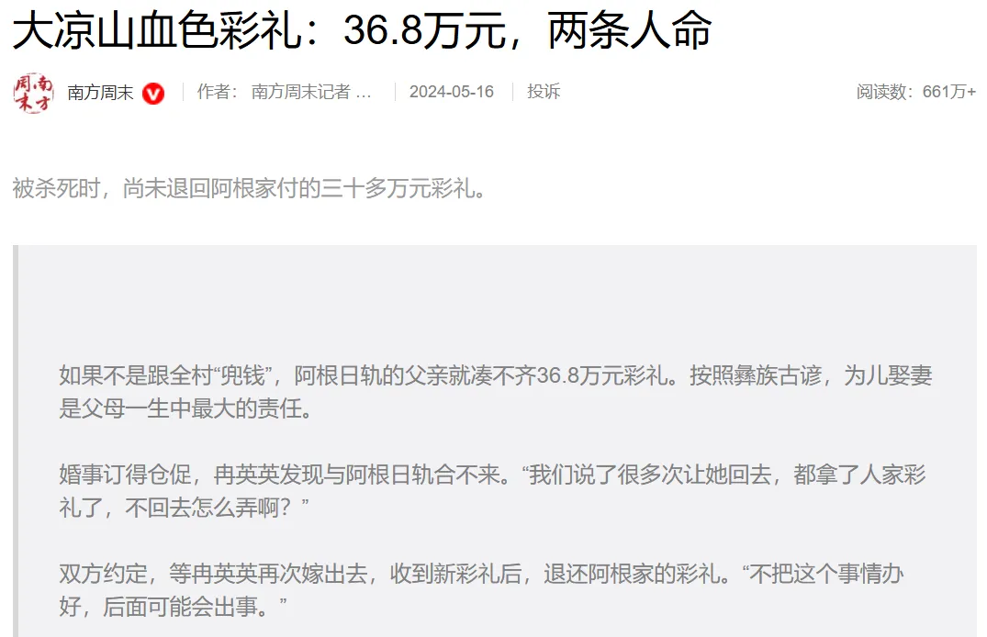Click the paragraph starting 婚事订得仓促
987x637 pixels.
pyautogui.click(x=492, y=490)
